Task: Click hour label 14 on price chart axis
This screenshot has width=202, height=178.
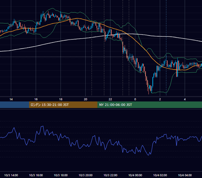Action: point(11,99)
